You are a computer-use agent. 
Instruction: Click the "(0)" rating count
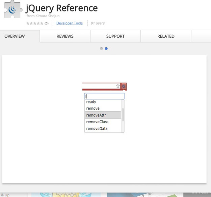(47, 24)
